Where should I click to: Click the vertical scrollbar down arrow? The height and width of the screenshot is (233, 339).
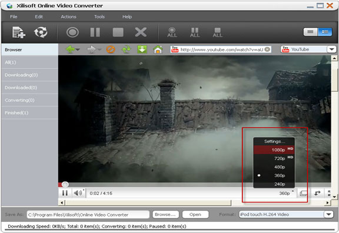pos(334,197)
